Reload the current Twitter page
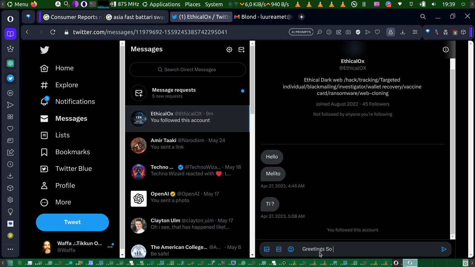 coord(53,32)
